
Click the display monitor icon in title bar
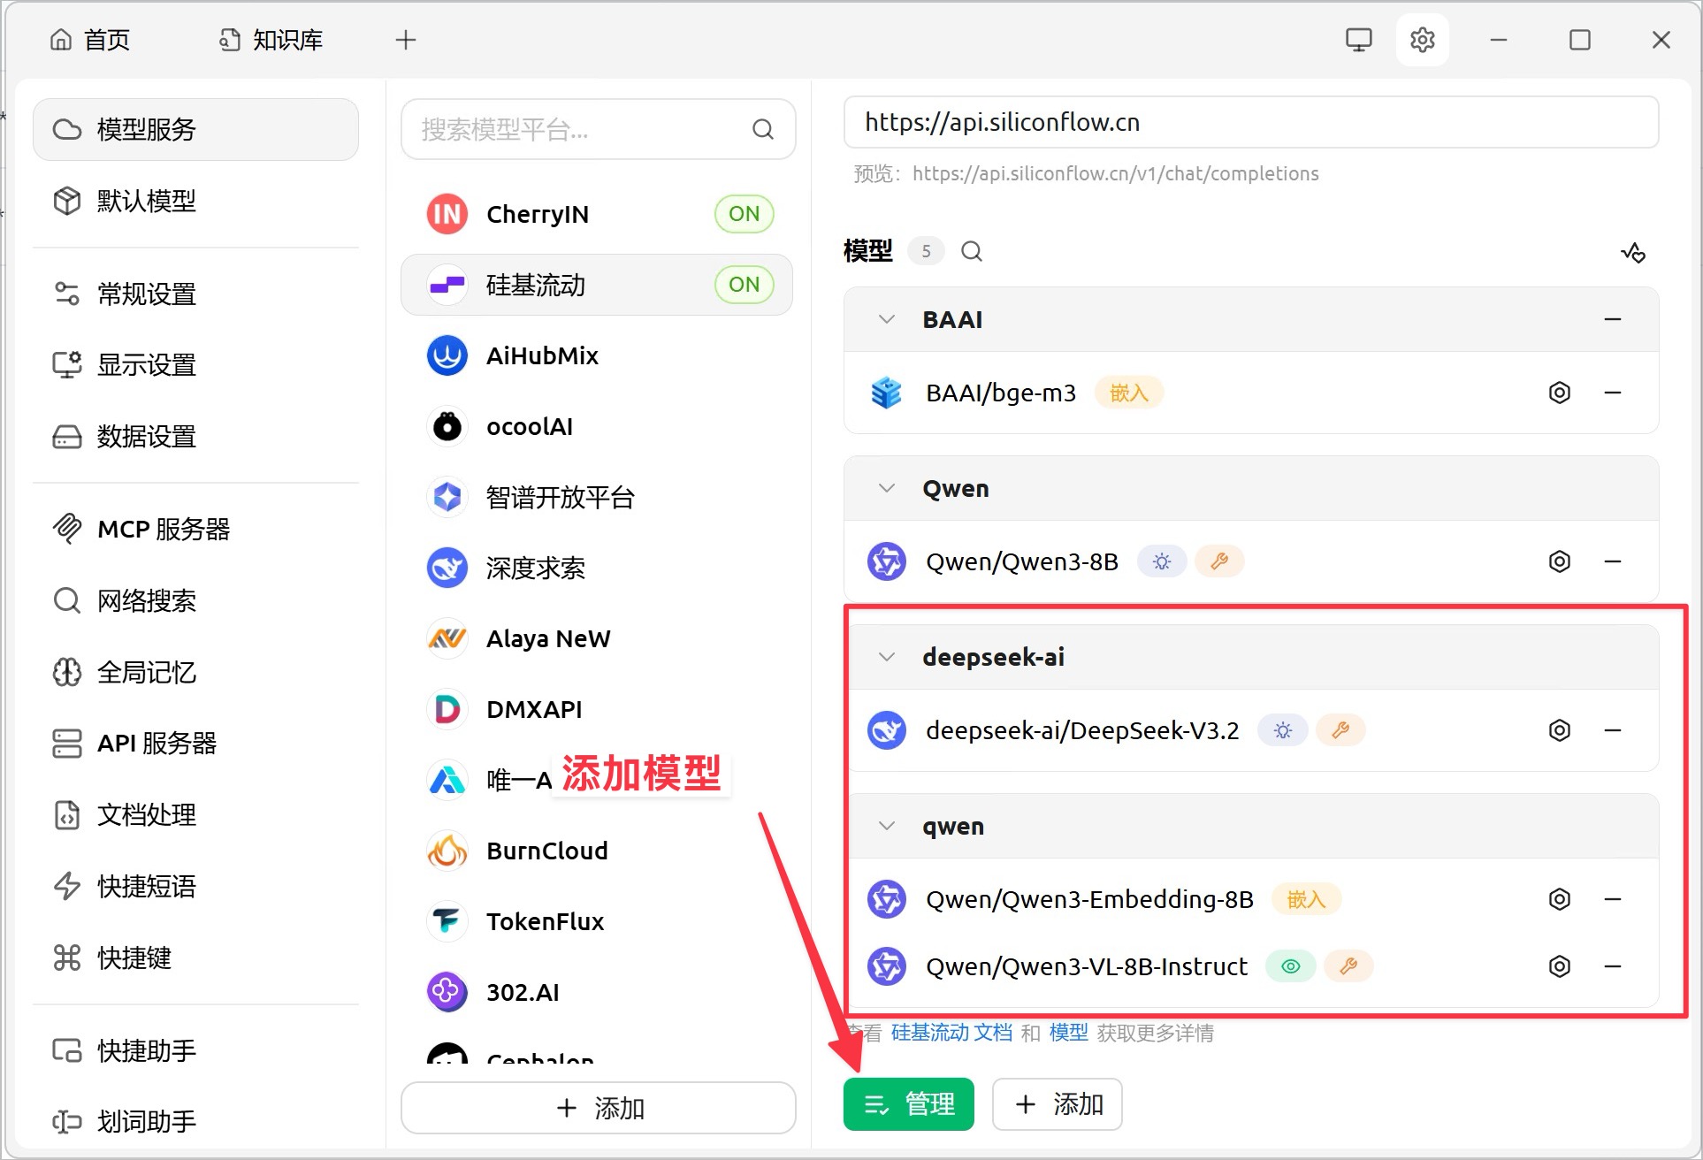point(1358,40)
